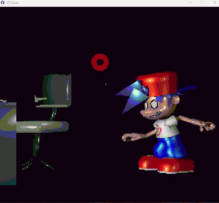Click the disabled maximize button
Image resolution: width=219 pixels, height=203 pixels.
pyautogui.click(x=202, y=2)
